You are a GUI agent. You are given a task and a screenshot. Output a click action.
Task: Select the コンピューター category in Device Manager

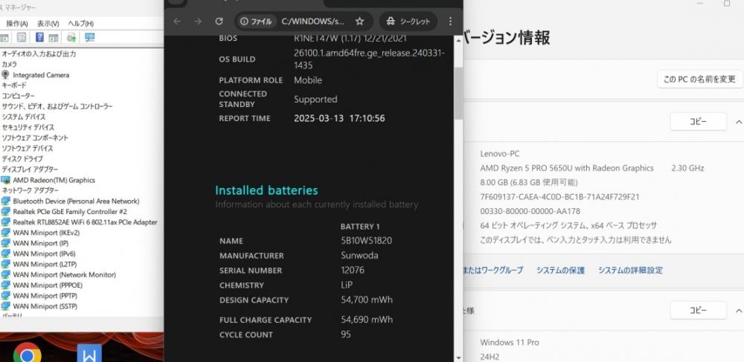click(x=18, y=96)
